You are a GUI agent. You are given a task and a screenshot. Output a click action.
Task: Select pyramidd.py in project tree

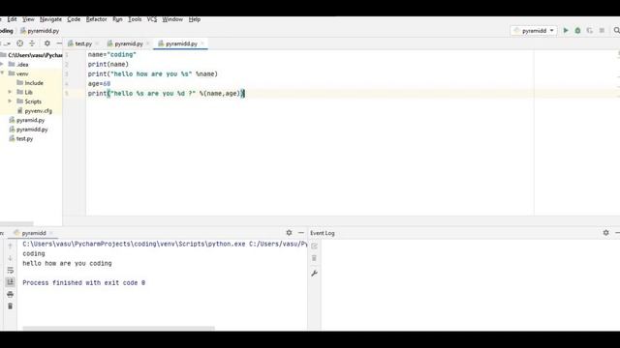click(28, 130)
